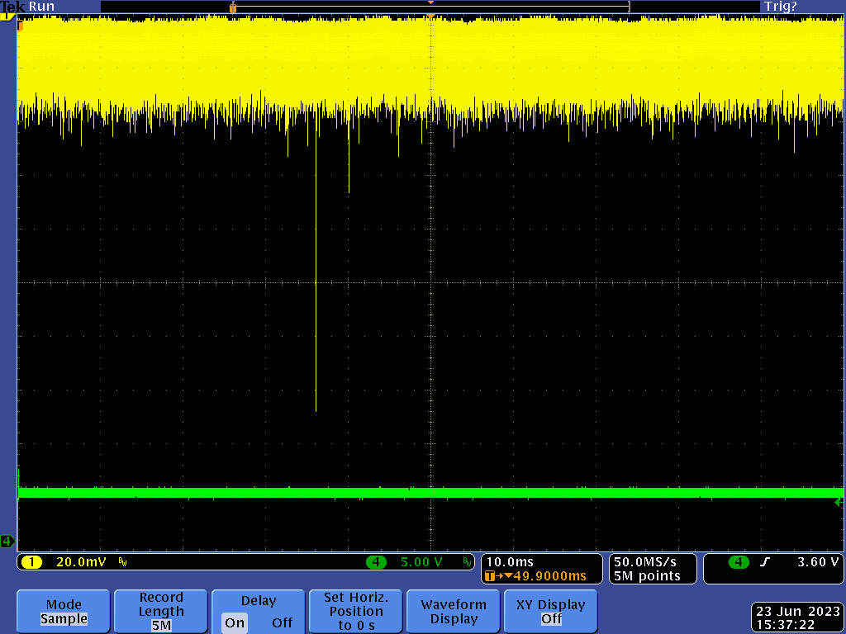Open the Record Length 5M options

pyautogui.click(x=161, y=612)
